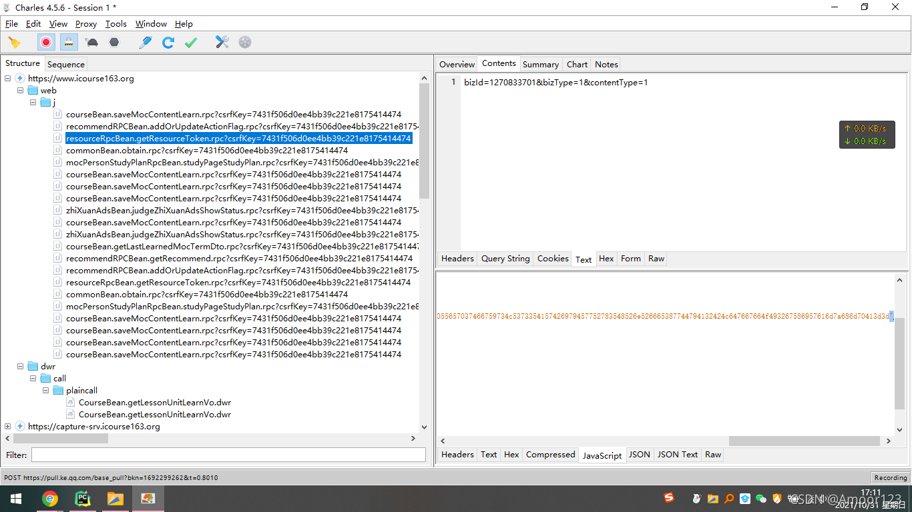
Task: Collapse the call folder node
Action: [33, 379]
